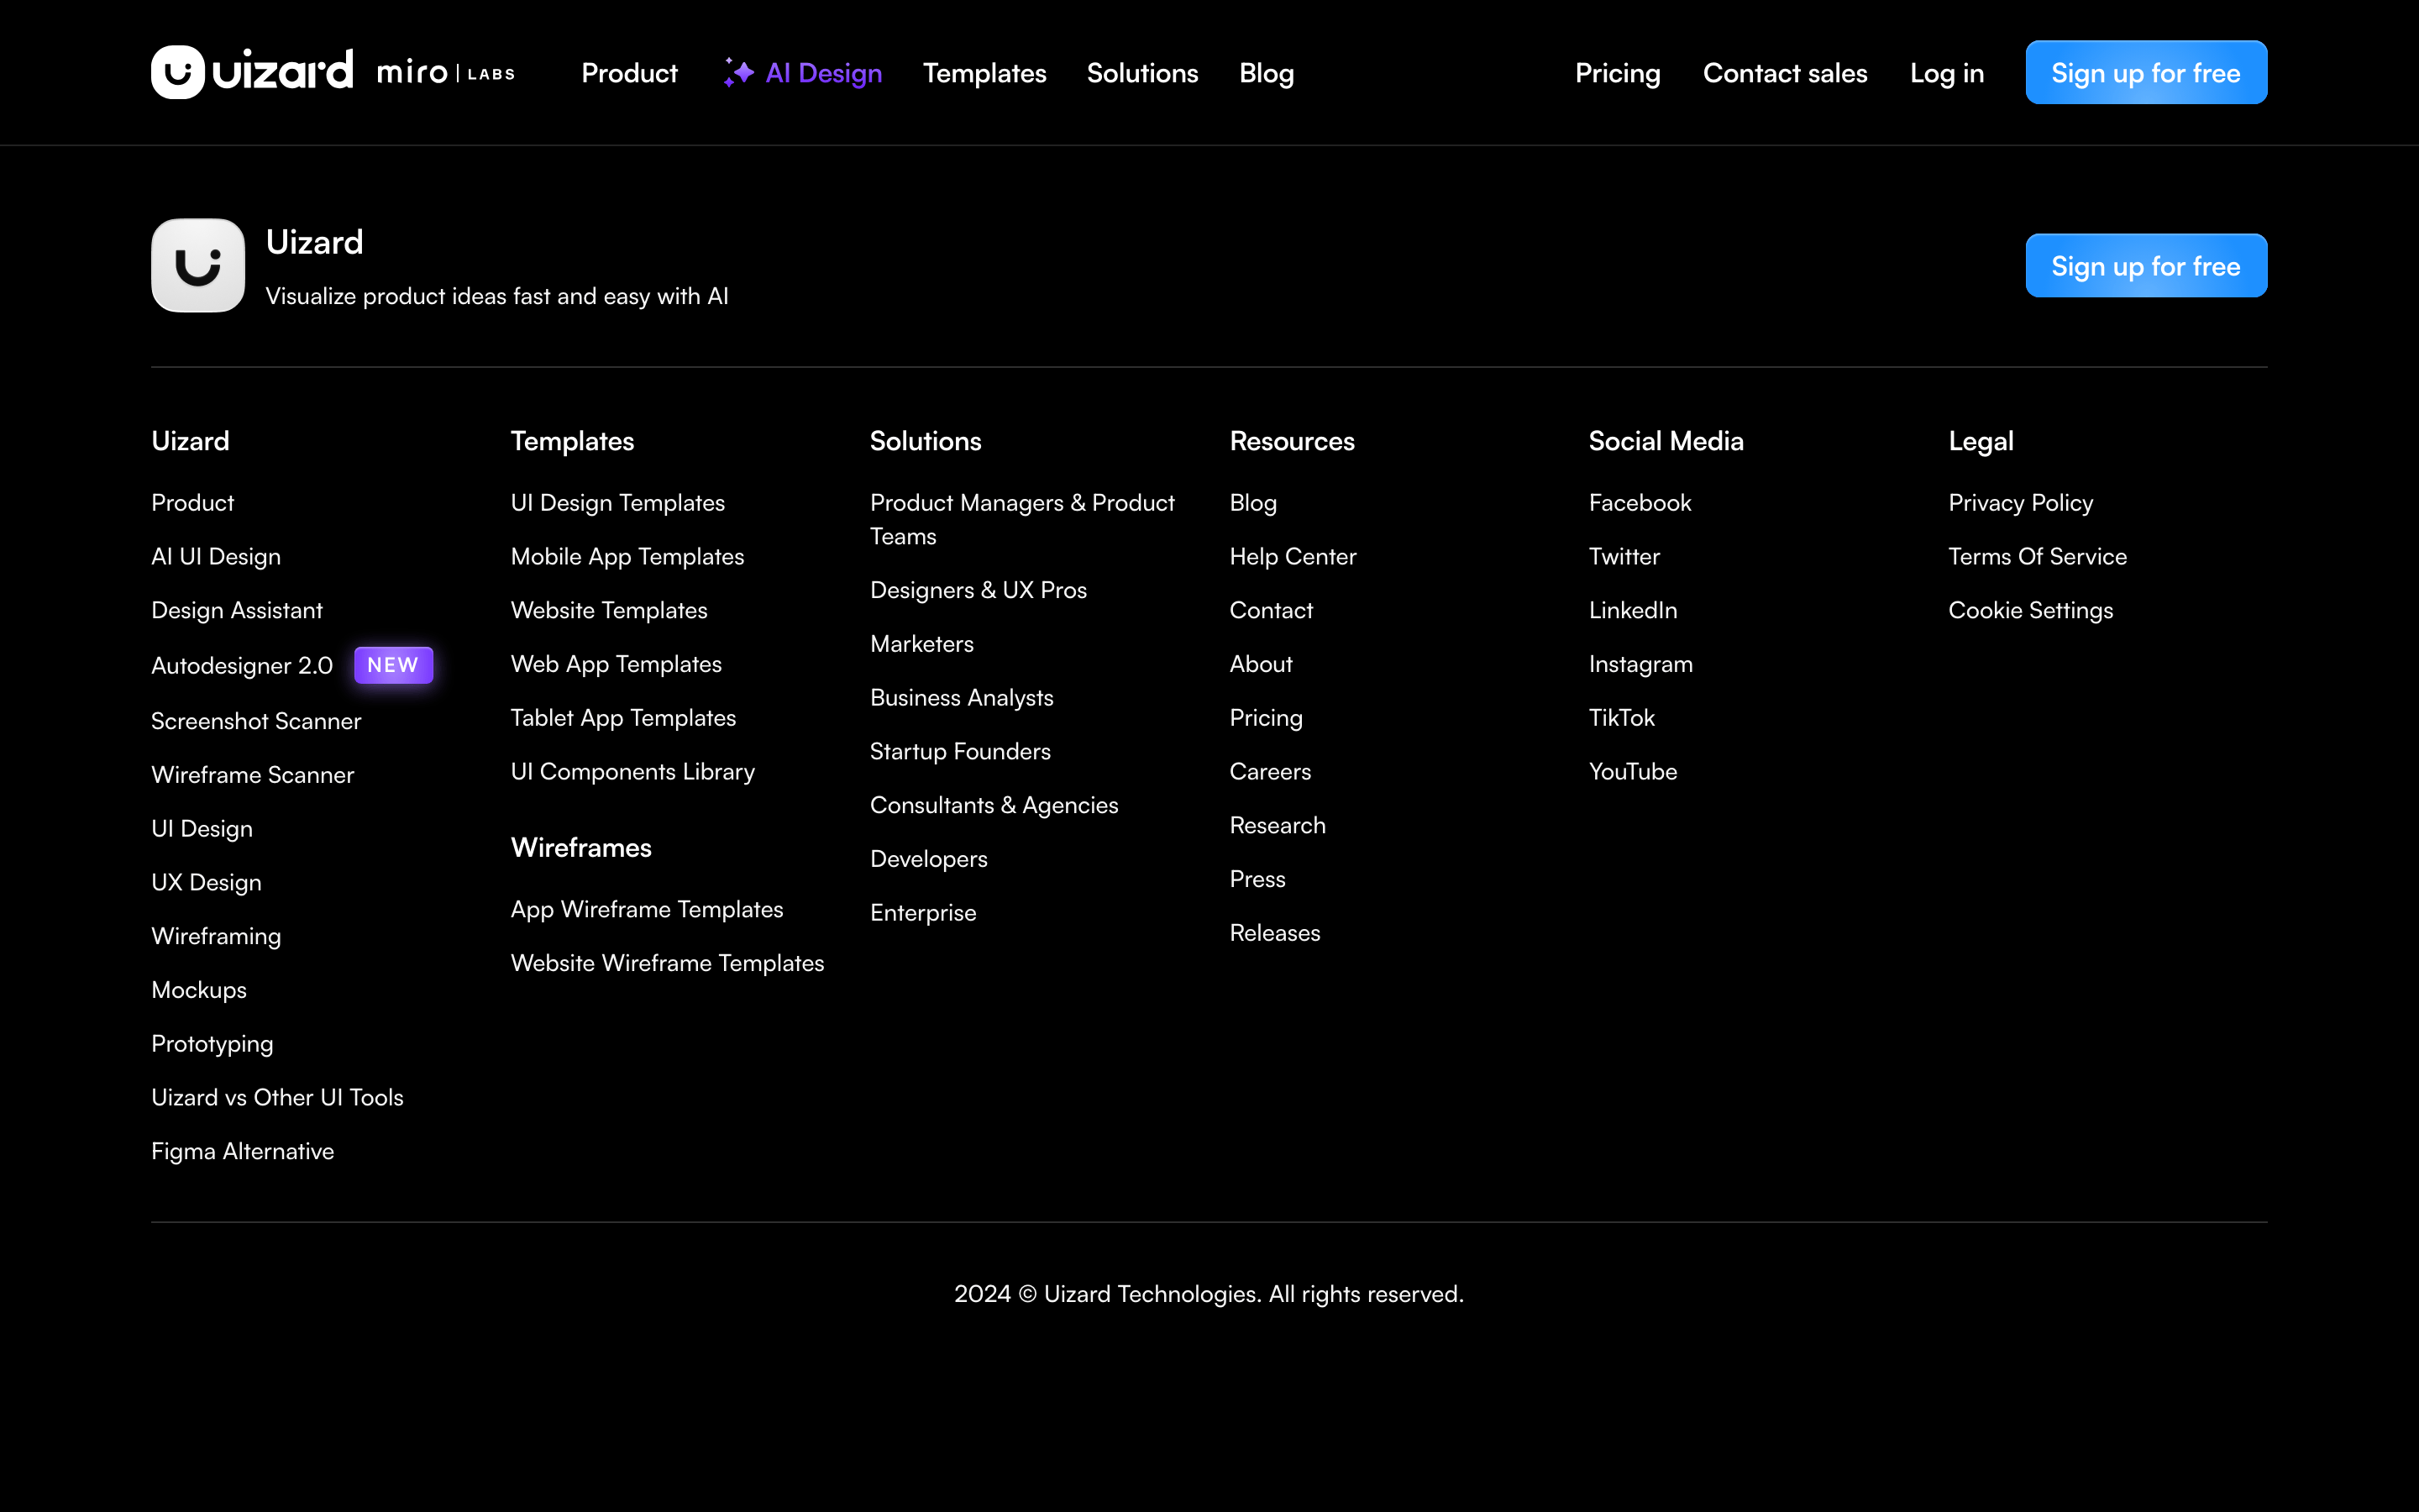Open the Solutions nav menu
The image size is (2419, 1512).
(1142, 73)
